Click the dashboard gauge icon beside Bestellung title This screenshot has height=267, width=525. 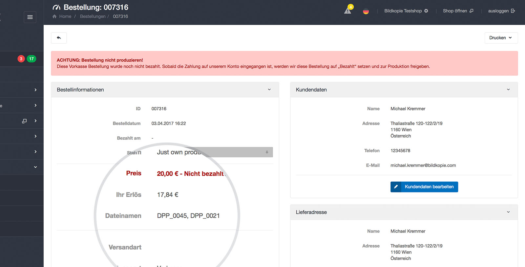pos(56,7)
